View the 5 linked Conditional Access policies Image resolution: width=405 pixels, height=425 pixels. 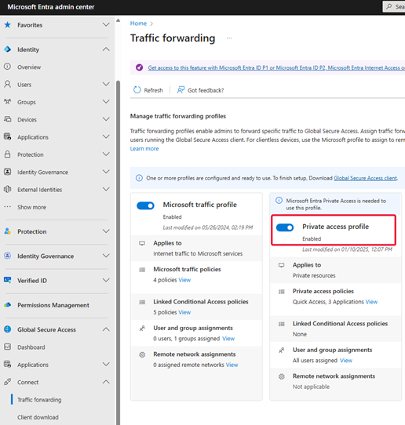184,312
